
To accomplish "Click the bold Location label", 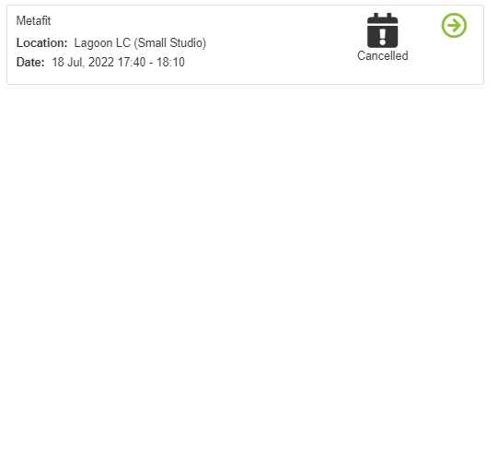I will [42, 43].
